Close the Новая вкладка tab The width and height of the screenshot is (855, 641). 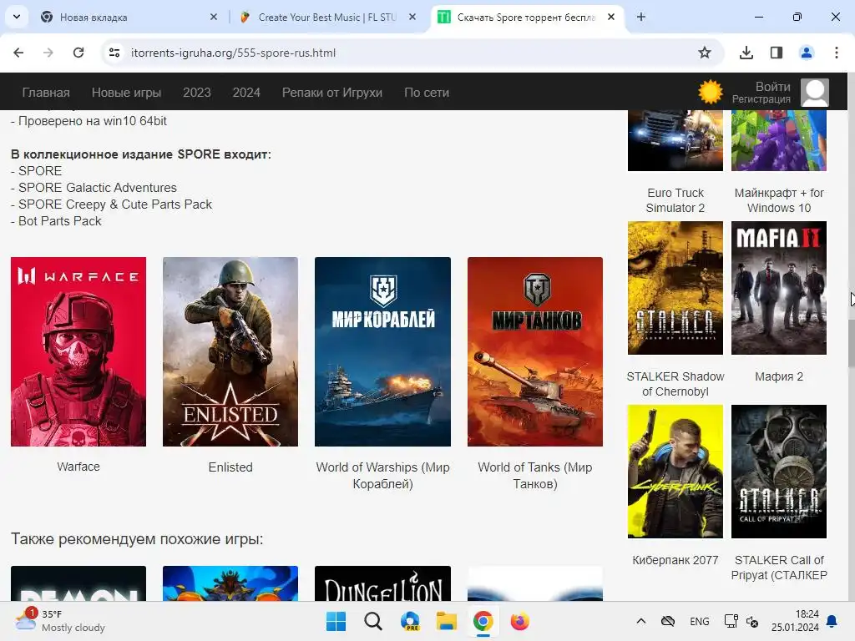(214, 17)
